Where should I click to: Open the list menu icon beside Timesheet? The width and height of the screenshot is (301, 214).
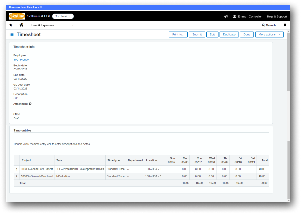pos(12,34)
